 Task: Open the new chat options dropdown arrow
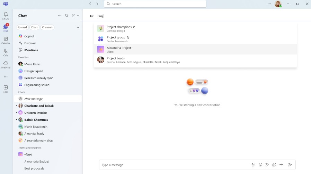click(78, 16)
